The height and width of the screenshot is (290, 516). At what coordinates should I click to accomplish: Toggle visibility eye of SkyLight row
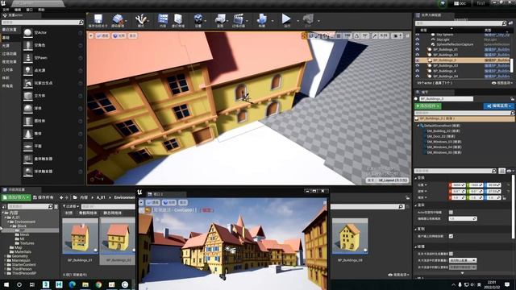click(418, 39)
